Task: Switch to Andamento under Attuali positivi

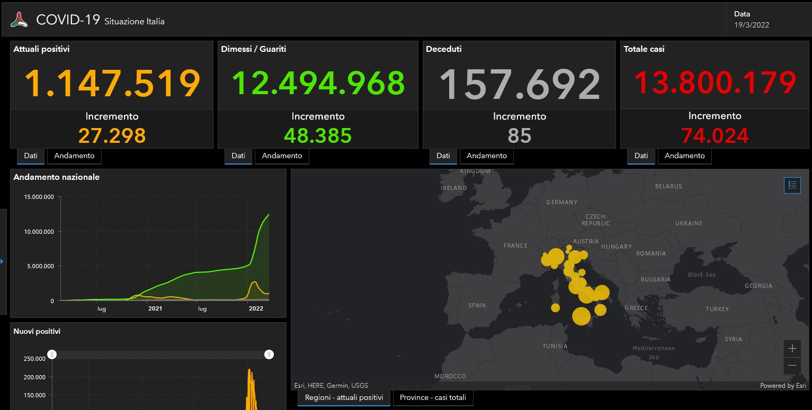Action: tap(74, 156)
